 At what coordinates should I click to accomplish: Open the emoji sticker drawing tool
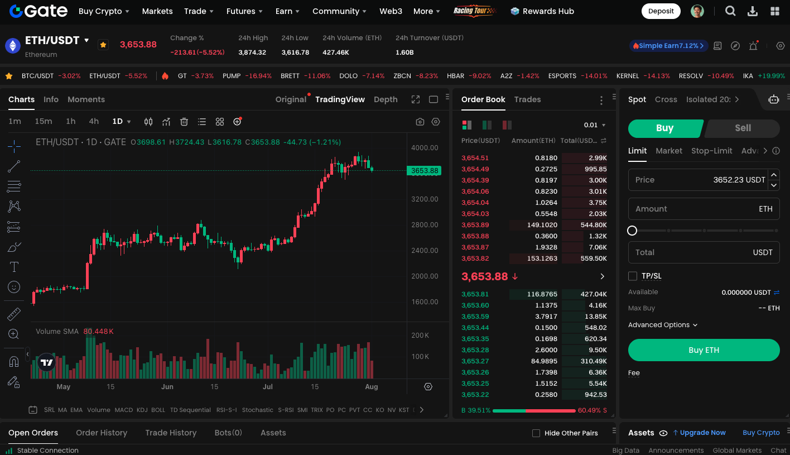coord(14,287)
